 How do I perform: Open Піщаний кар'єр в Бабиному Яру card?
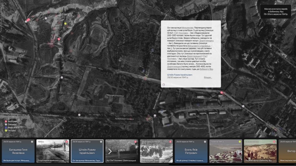260,151
